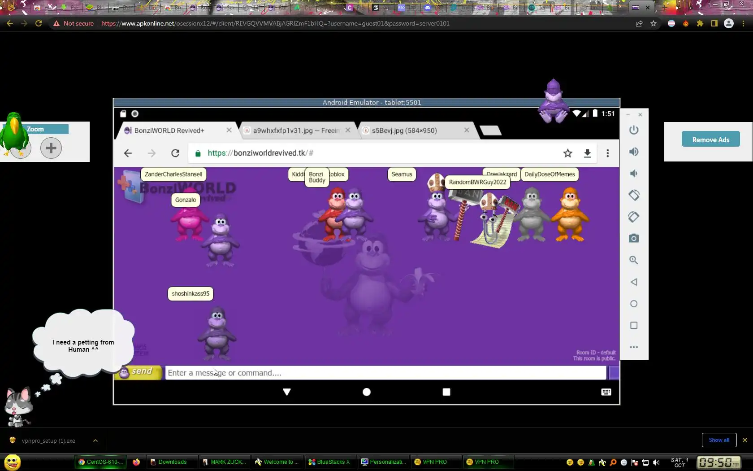Lower volume with emulator volume-down icon
The height and width of the screenshot is (471, 753).
click(x=634, y=174)
